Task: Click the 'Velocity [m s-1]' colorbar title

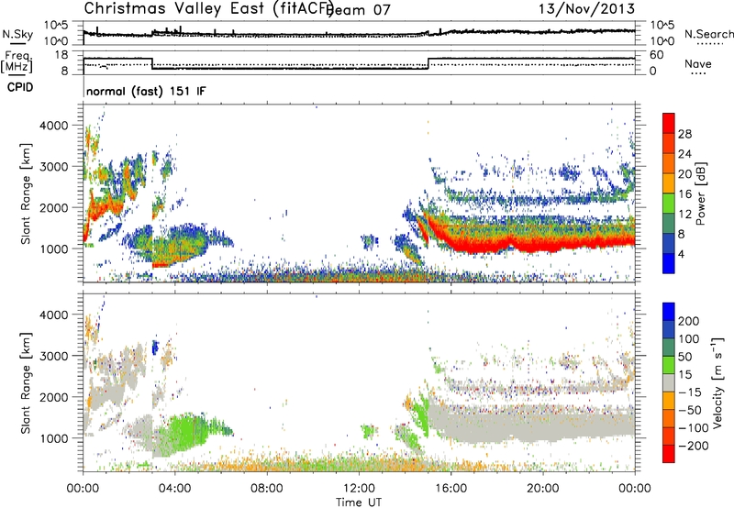Action: 717,382
